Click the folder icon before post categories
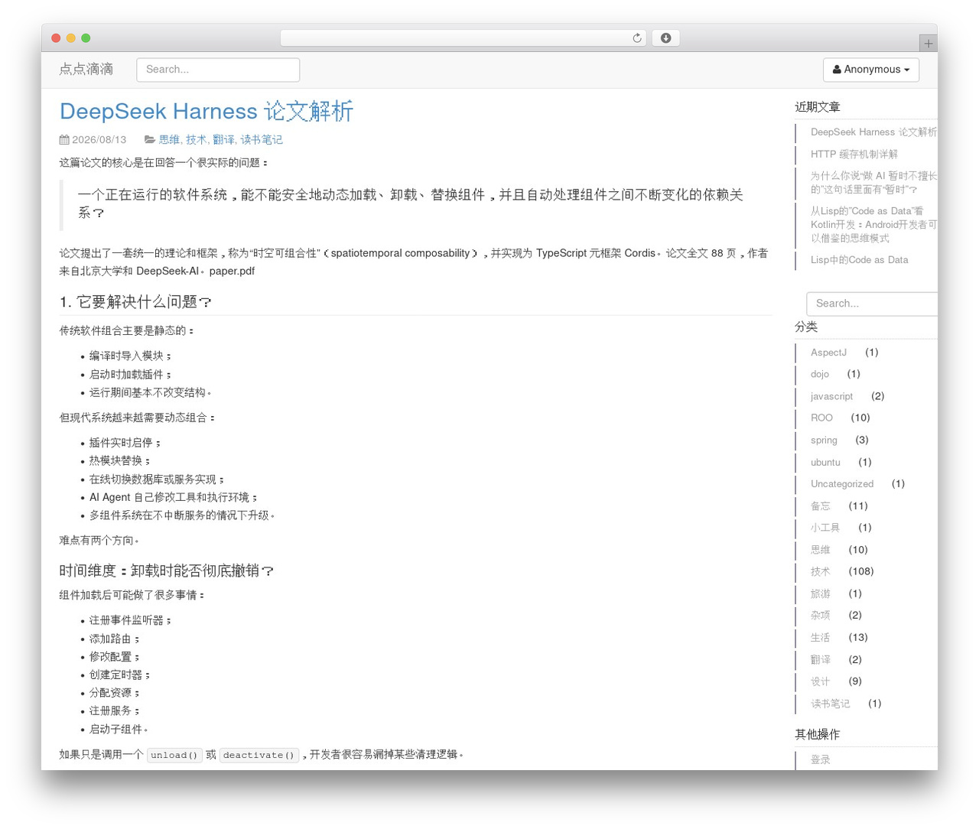This screenshot has height=829, width=979. pyautogui.click(x=150, y=140)
